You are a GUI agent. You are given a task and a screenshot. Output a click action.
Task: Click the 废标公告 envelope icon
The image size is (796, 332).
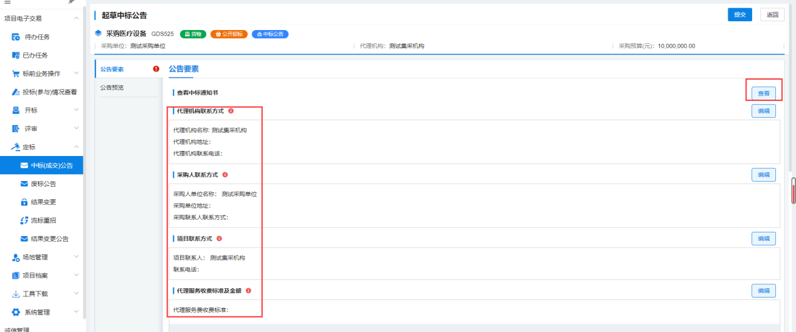[24, 184]
